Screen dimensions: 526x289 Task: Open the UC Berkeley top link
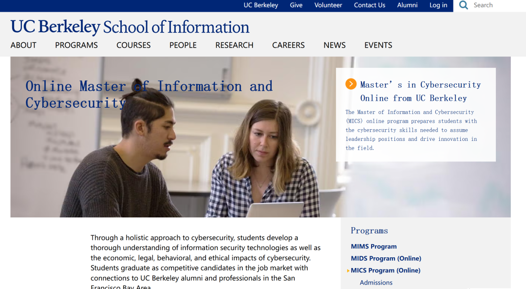click(261, 5)
